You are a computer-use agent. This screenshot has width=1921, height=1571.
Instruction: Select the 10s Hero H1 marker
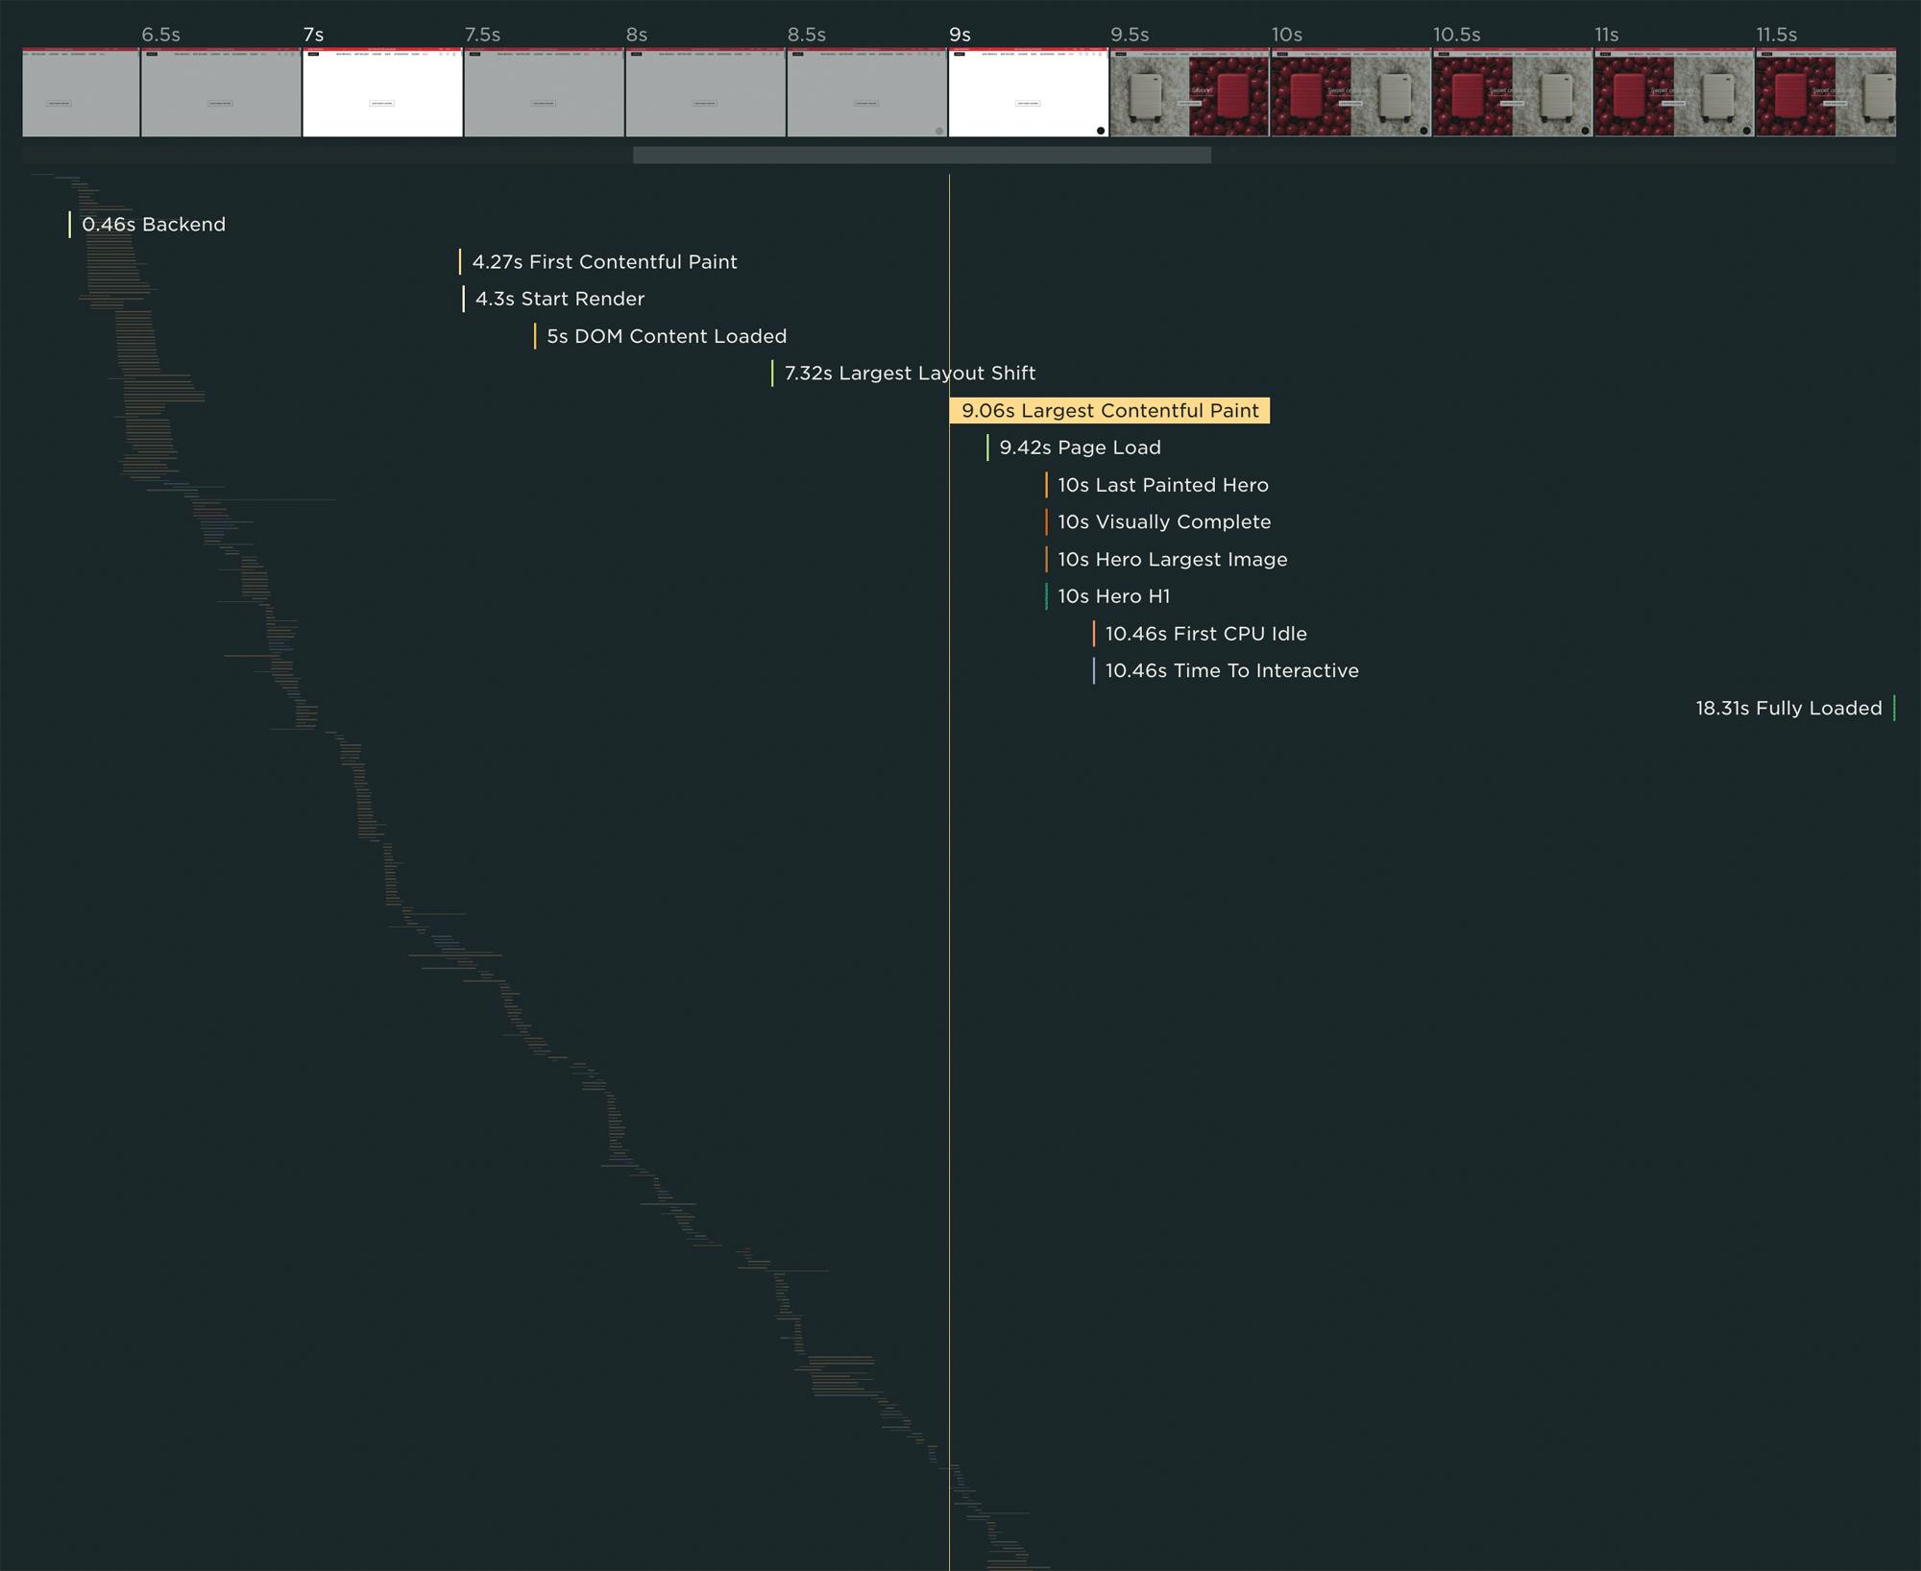click(1113, 596)
